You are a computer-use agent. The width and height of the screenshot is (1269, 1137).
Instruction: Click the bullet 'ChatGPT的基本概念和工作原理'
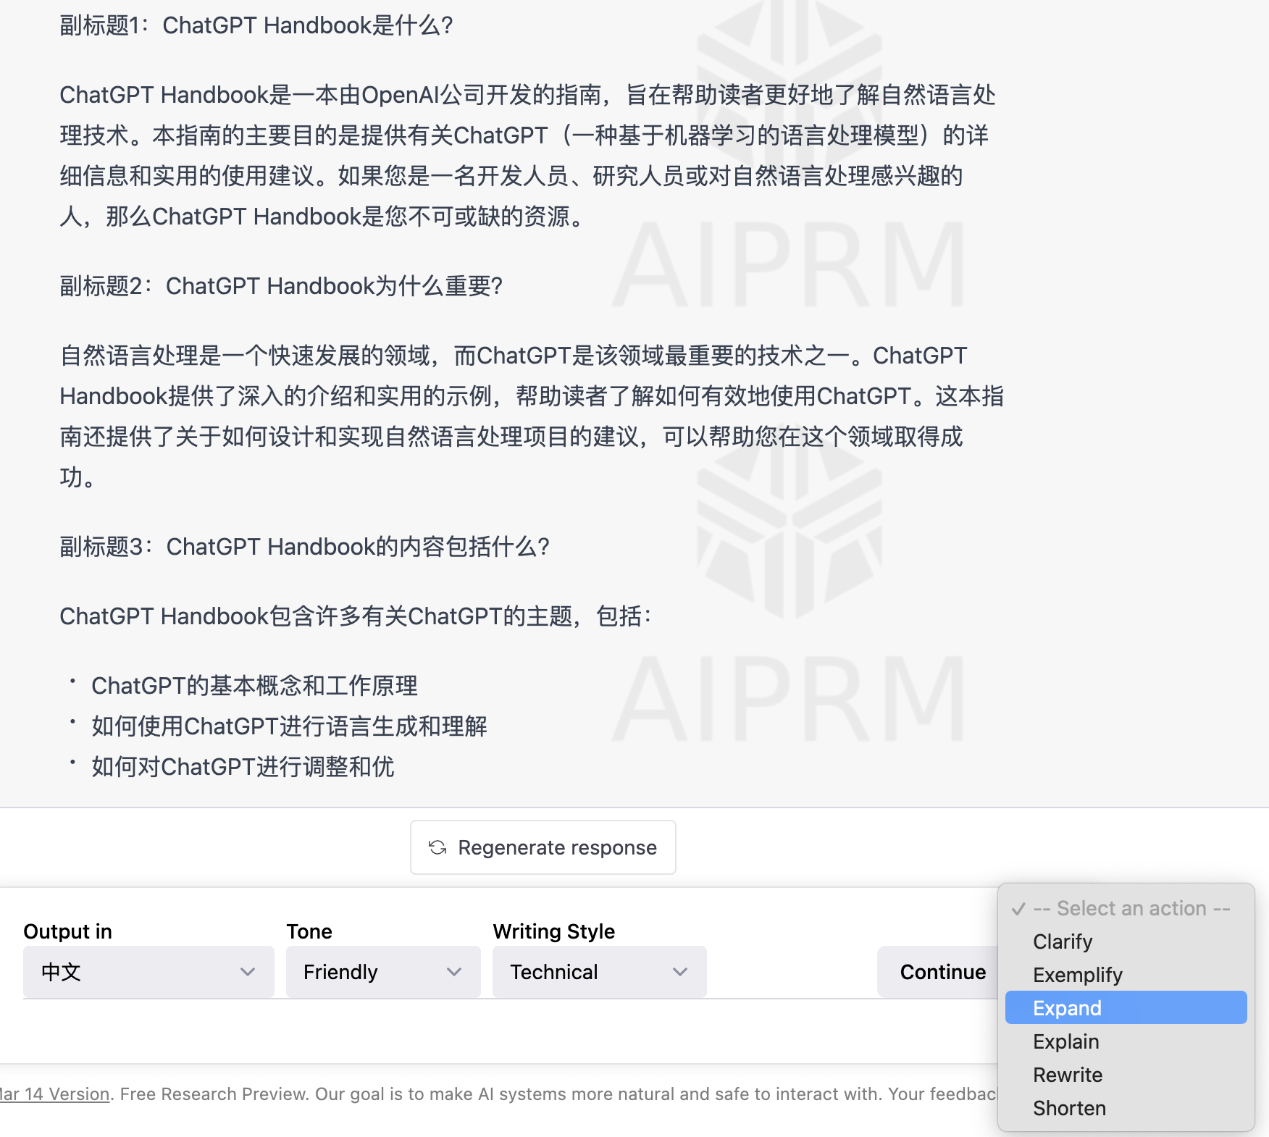254,686
